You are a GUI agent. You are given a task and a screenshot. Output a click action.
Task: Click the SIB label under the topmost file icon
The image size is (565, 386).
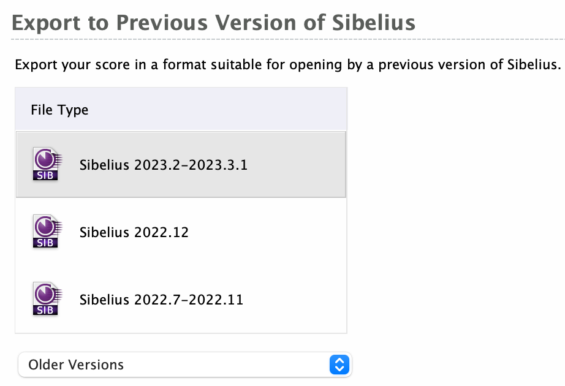(x=45, y=176)
